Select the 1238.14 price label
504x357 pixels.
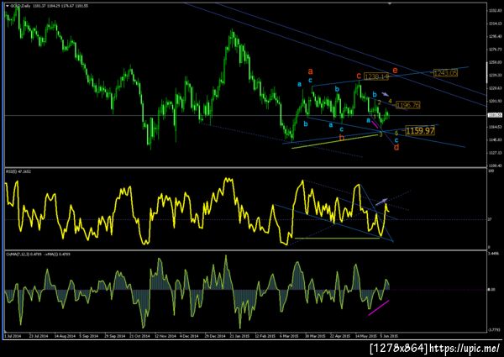376,76
